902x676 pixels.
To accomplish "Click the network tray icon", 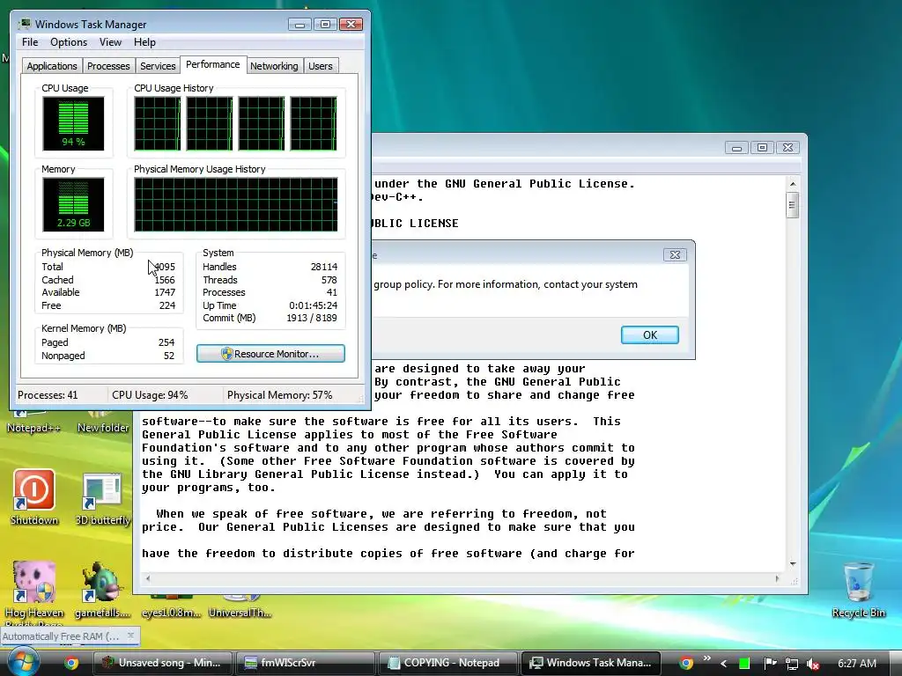I will click(x=792, y=664).
